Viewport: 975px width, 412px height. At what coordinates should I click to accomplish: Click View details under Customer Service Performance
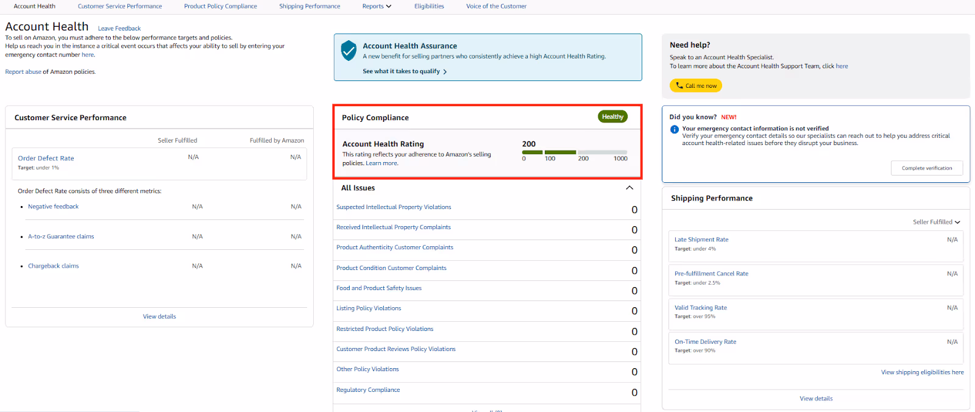(159, 316)
